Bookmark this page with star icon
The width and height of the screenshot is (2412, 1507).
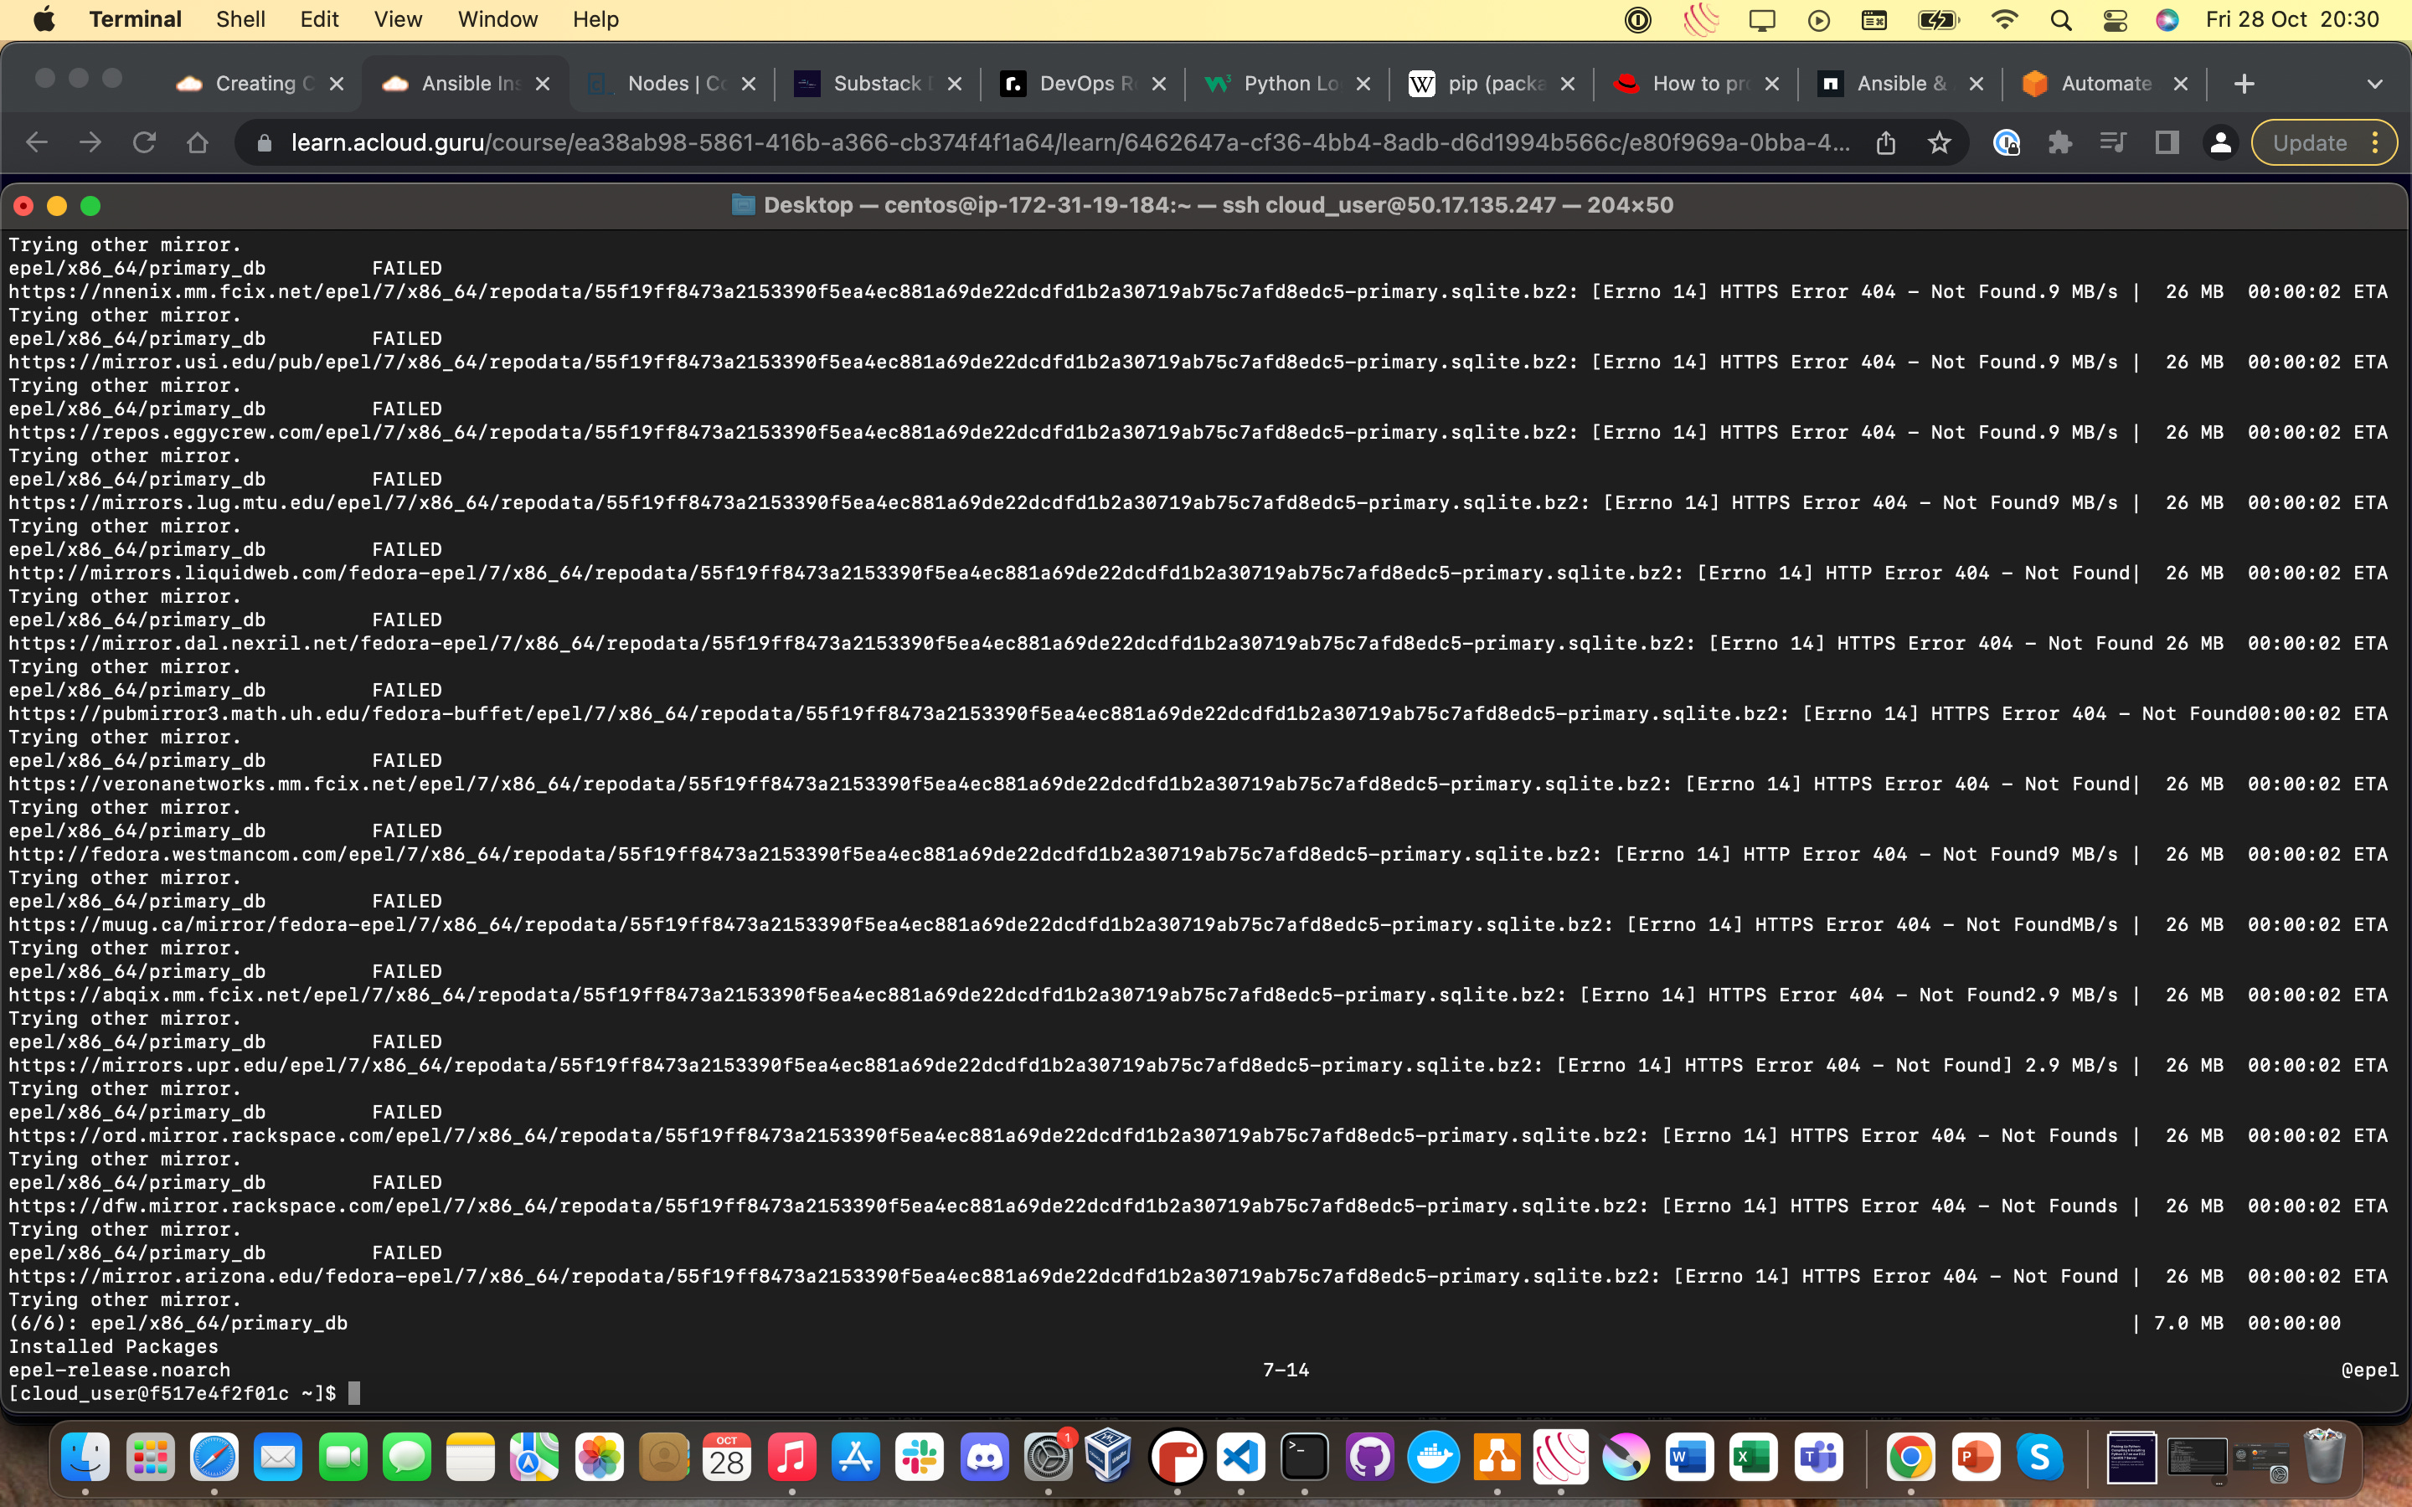coord(1939,142)
